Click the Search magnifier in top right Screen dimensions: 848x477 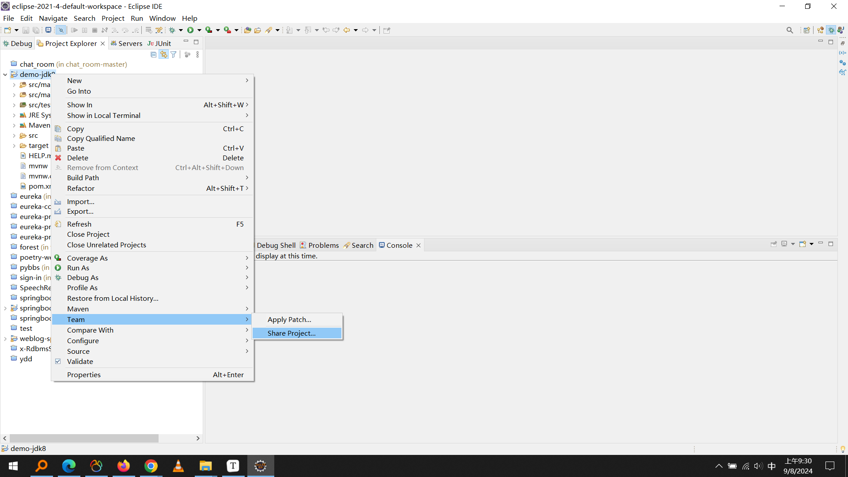pyautogui.click(x=790, y=30)
